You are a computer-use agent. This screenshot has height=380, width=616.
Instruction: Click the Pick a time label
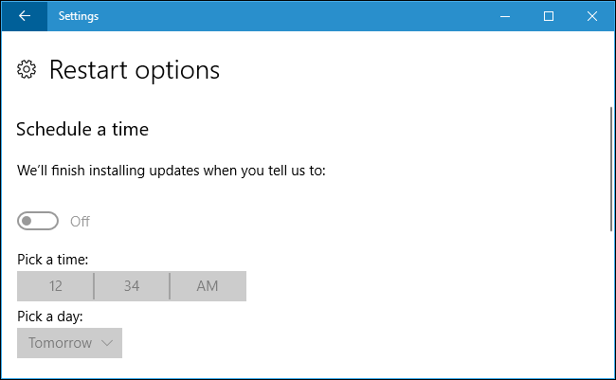tap(53, 258)
